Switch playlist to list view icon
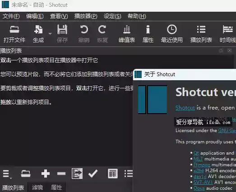236x192 pixels. pos(129,174)
